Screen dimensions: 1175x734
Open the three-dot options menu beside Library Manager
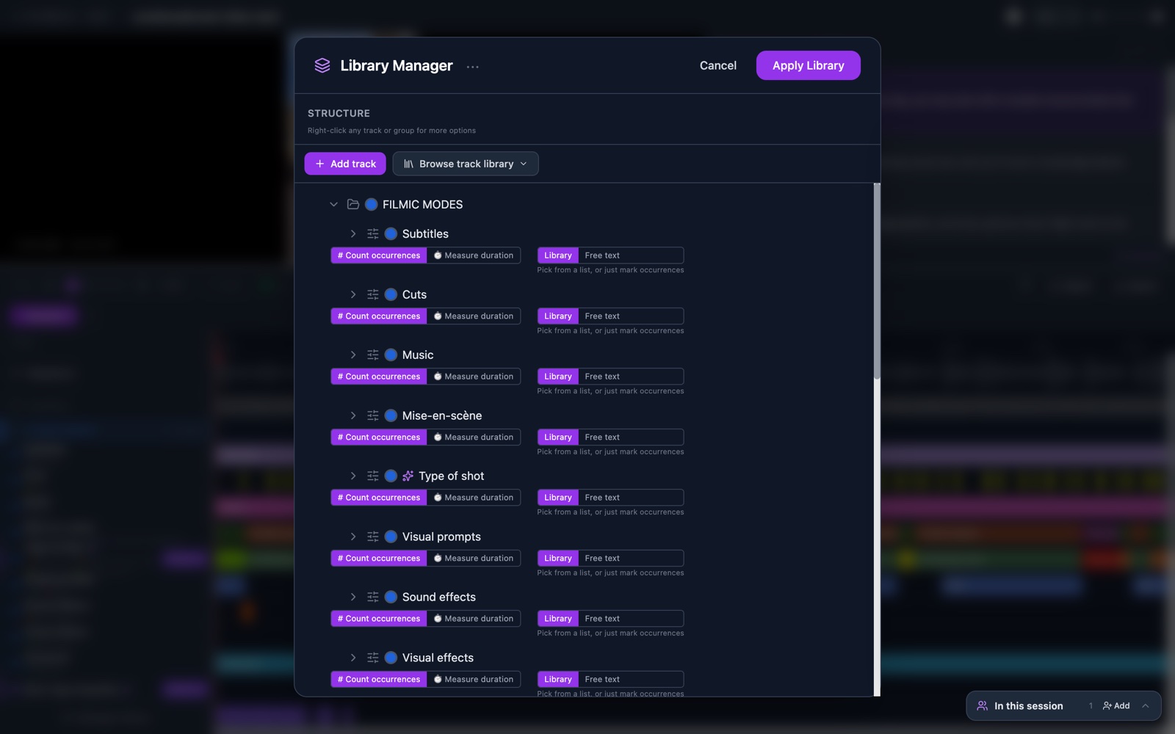pos(473,66)
